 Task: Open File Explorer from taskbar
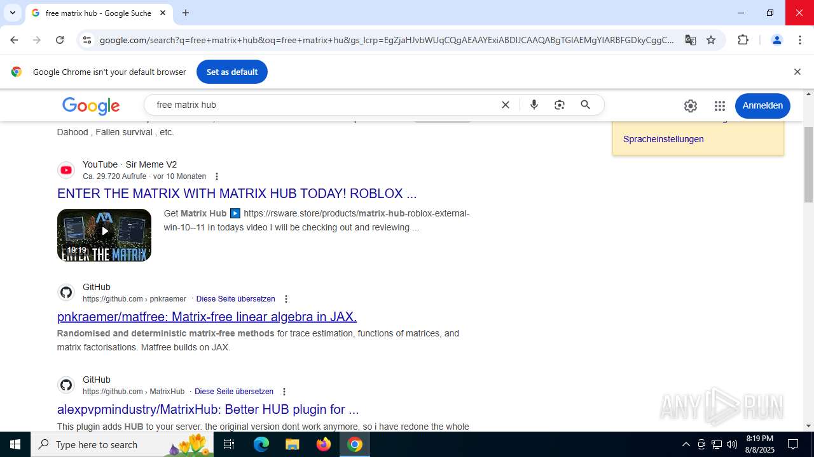tap(292, 444)
